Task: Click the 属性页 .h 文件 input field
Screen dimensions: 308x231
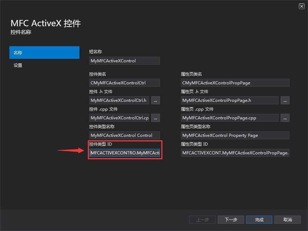Action: 230,100
